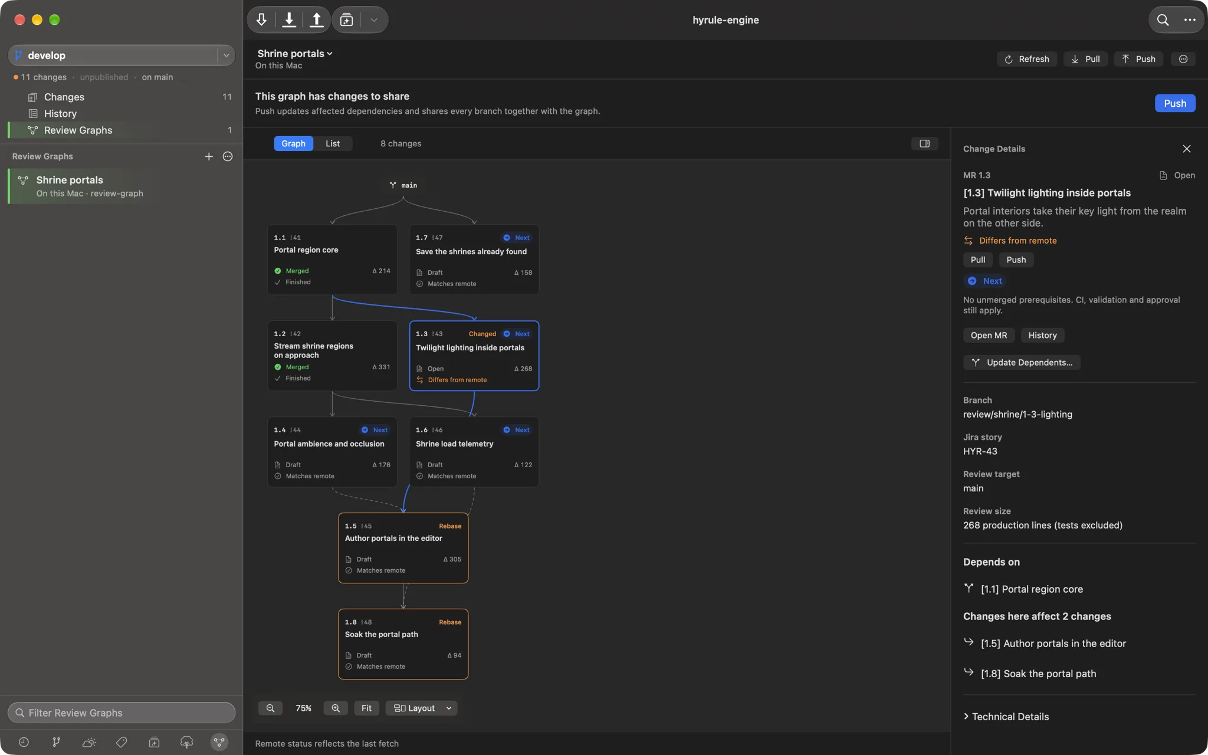This screenshot has width=1208, height=755.
Task: Open the clock history icon in bottom bar
Action: [x=24, y=742]
